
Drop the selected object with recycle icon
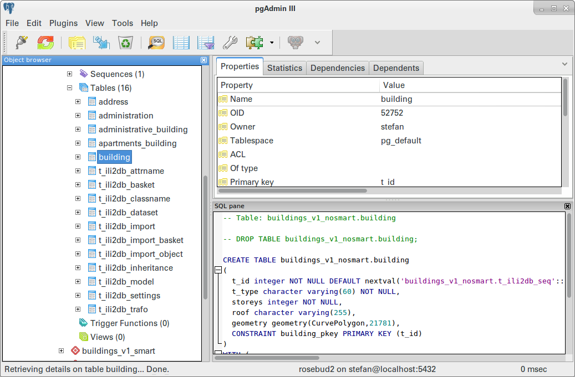(125, 43)
